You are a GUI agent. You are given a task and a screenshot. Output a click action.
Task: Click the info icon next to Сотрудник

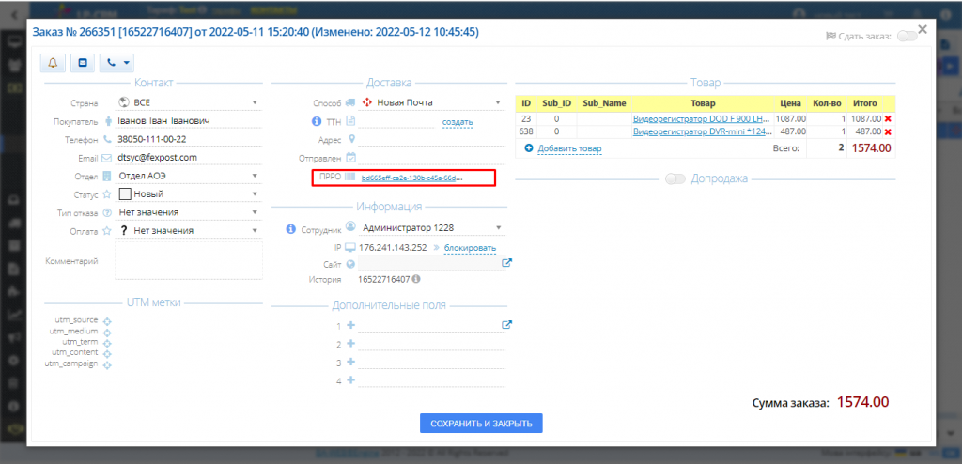tap(291, 229)
